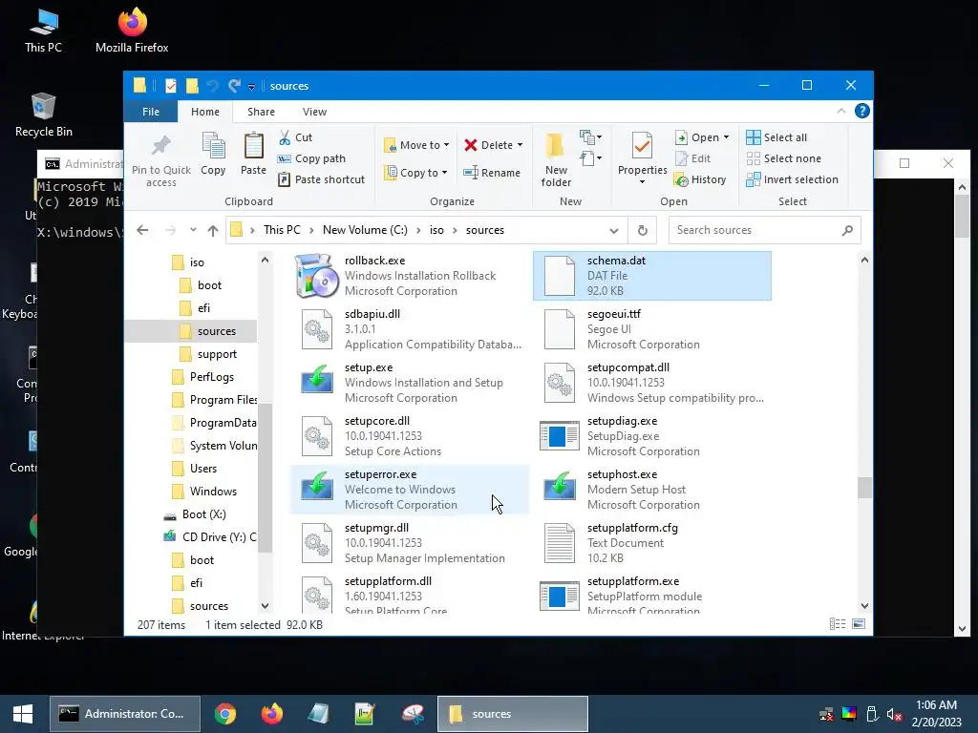978x733 pixels.
Task: Click Pin to Quick access icon
Action: click(x=160, y=146)
